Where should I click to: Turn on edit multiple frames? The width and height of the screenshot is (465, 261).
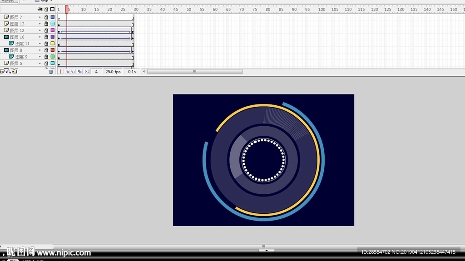click(80, 71)
